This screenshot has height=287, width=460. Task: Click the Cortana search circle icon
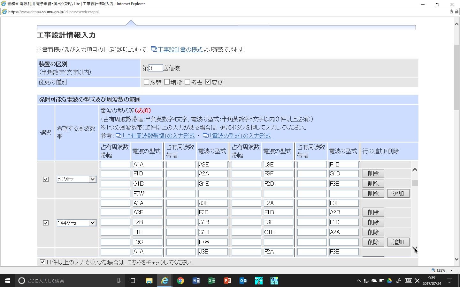tap(22, 281)
